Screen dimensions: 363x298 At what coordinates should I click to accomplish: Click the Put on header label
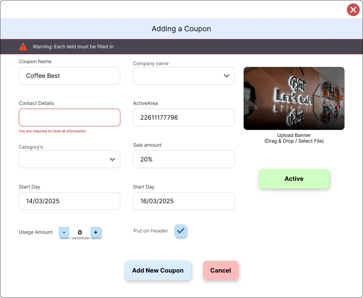[151, 231]
